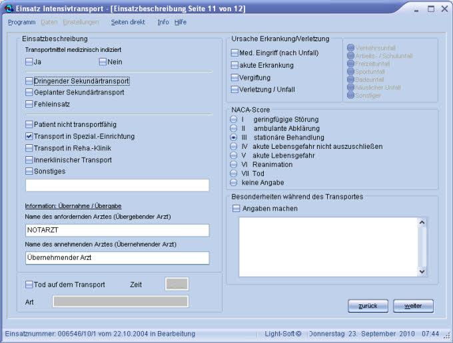Select keine Angabe in NACA-Score
This screenshot has width=453, height=343.
point(233,182)
